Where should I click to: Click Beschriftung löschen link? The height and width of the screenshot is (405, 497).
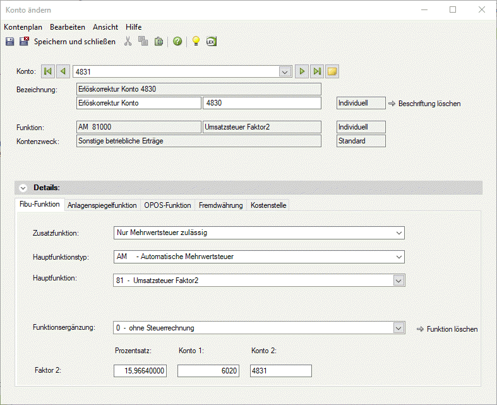point(429,103)
